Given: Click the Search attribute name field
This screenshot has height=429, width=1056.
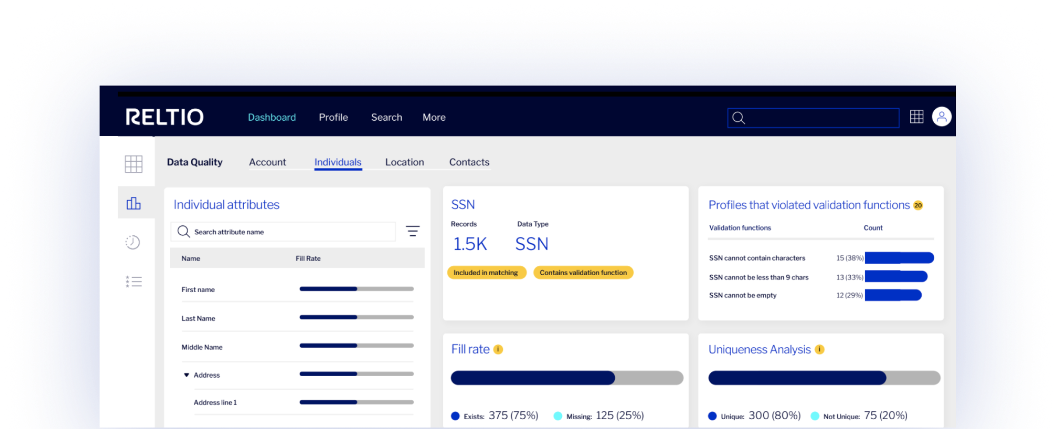Looking at the screenshot, I should click(x=290, y=232).
